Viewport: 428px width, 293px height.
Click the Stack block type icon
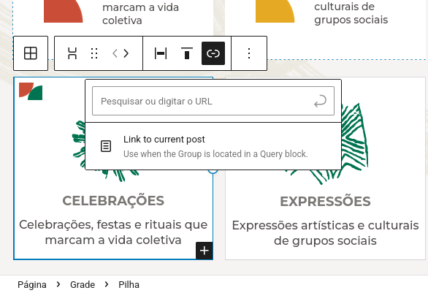pyautogui.click(x=72, y=53)
